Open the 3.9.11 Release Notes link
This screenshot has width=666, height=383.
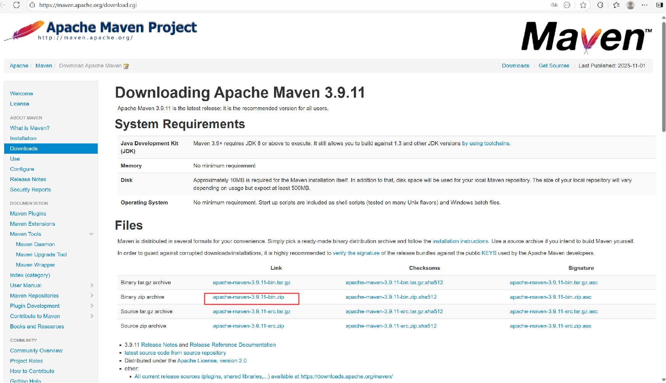159,345
